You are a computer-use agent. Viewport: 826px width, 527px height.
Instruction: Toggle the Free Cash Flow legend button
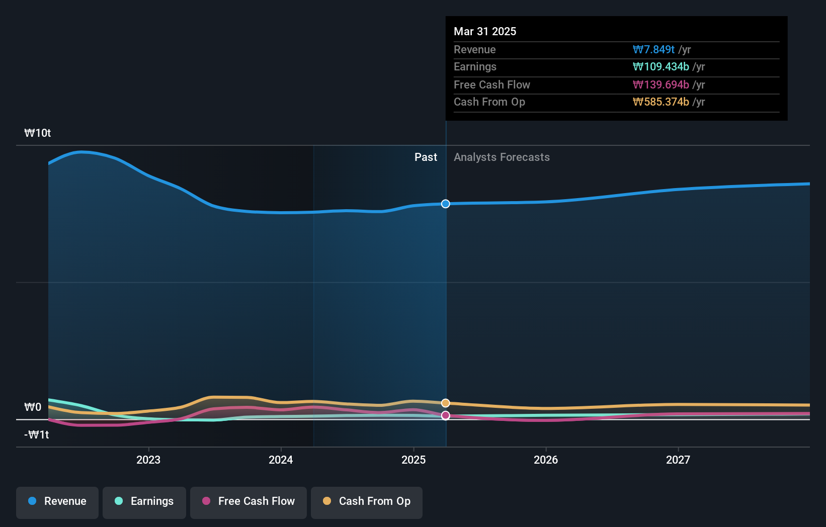[x=249, y=502]
